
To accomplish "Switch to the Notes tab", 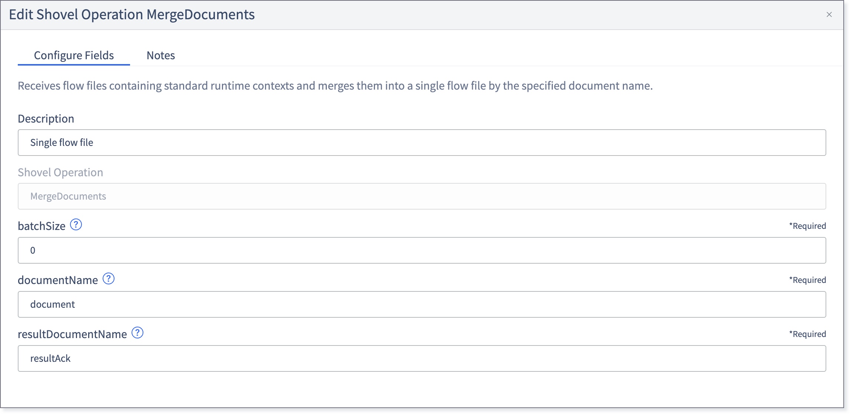I will click(x=161, y=55).
